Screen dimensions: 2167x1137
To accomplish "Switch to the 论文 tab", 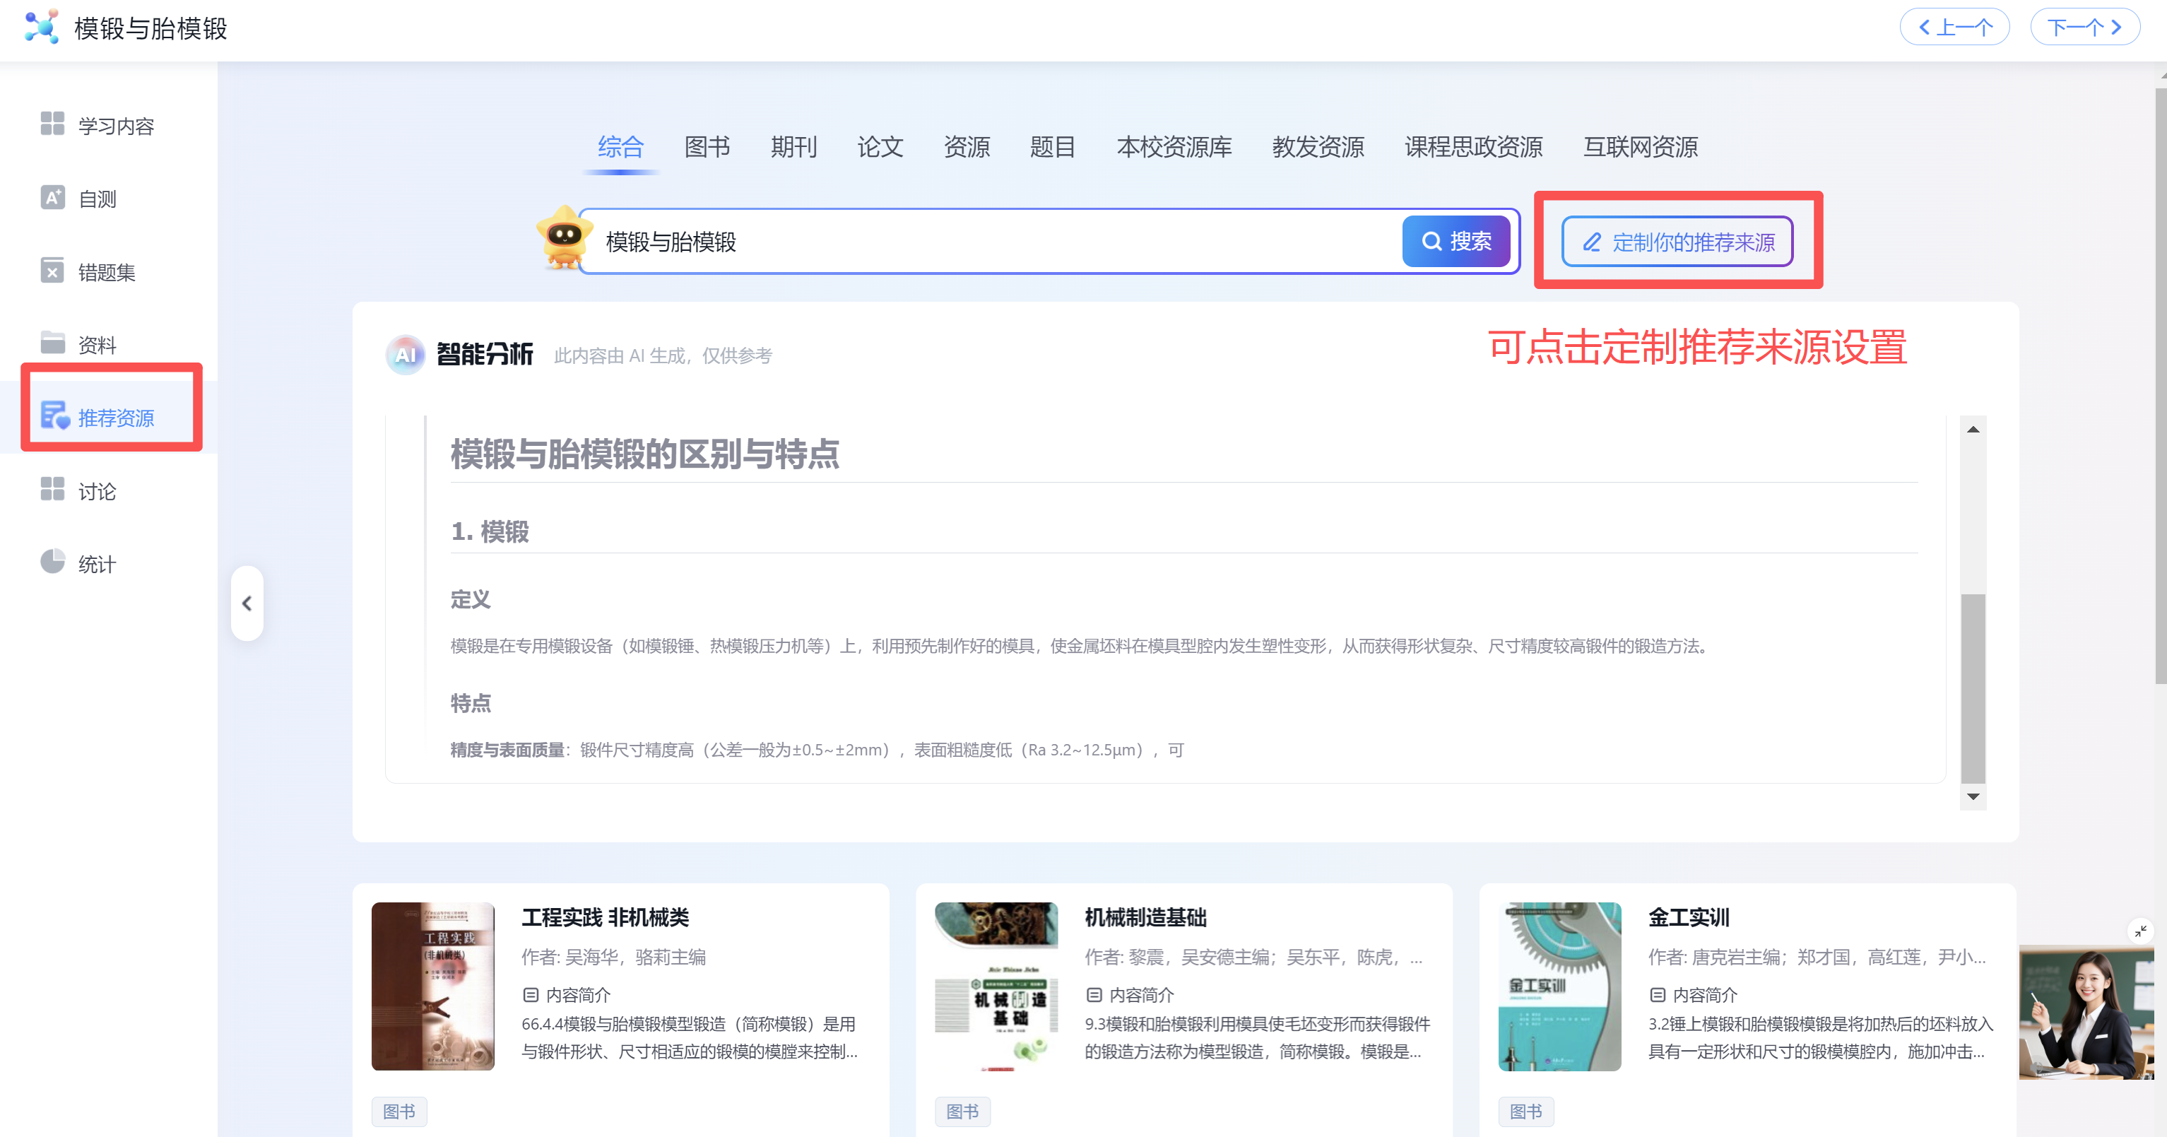I will point(880,147).
